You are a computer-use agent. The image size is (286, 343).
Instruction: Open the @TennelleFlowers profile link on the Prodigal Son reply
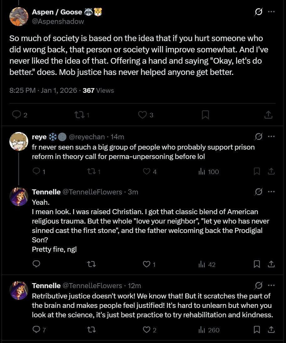[x=93, y=192]
